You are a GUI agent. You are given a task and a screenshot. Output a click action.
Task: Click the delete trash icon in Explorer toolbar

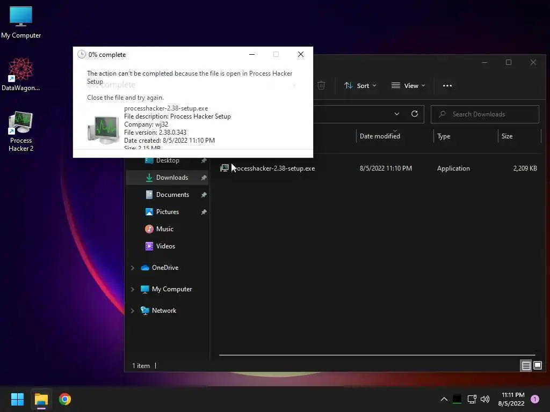[321, 85]
